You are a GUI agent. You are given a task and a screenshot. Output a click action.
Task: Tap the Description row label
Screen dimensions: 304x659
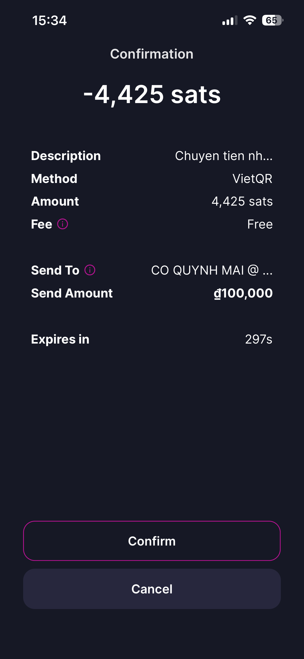click(66, 156)
